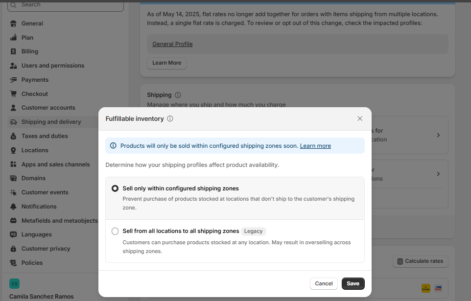Click the Payments card icon

[x=13, y=80]
